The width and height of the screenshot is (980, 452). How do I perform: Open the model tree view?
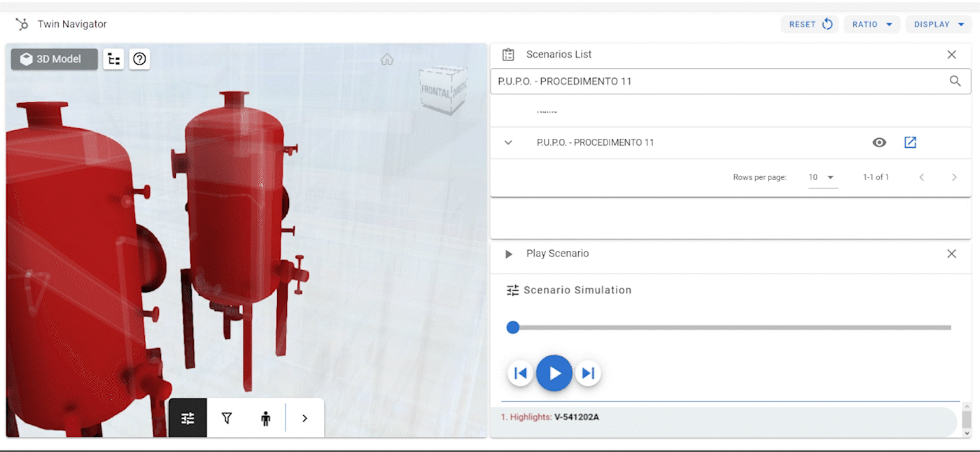coord(113,59)
